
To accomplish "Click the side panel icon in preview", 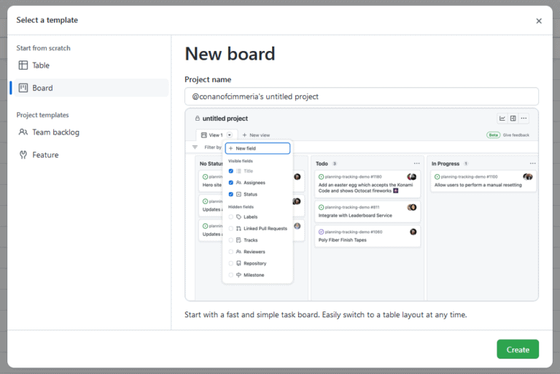I will point(513,119).
